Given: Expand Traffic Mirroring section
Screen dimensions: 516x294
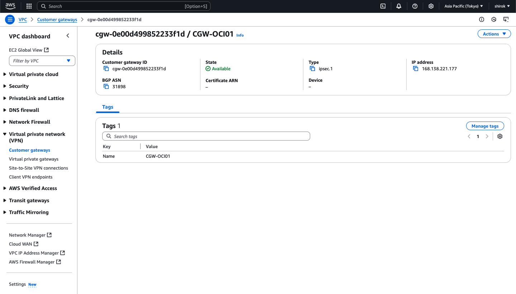Looking at the screenshot, I should 5,212.
